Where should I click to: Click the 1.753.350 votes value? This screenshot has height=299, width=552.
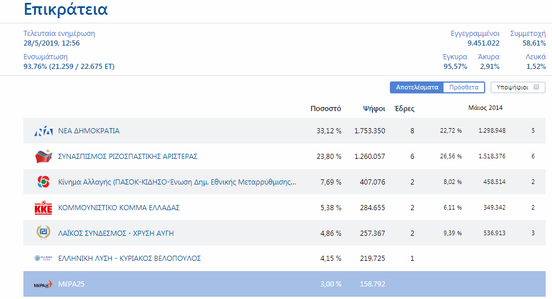(370, 130)
